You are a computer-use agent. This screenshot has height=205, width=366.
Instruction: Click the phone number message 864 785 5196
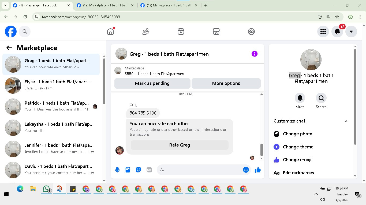tap(143, 113)
